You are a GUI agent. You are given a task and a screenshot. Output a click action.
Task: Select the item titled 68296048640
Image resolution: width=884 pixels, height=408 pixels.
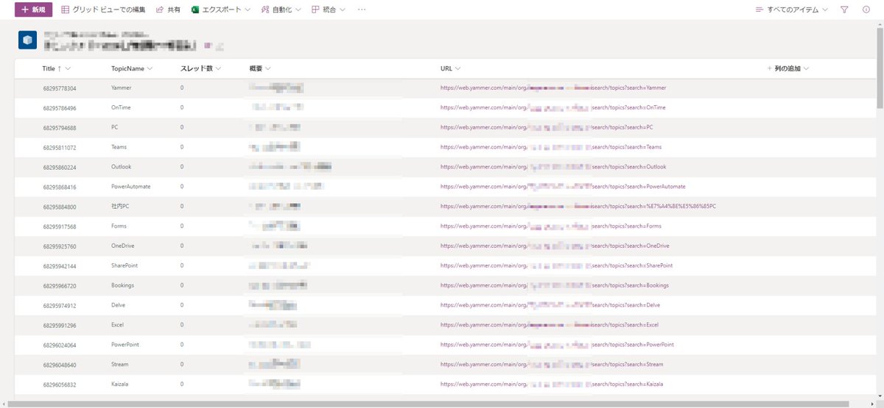click(60, 365)
